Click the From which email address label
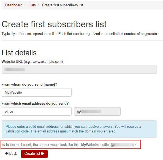 (35, 104)
